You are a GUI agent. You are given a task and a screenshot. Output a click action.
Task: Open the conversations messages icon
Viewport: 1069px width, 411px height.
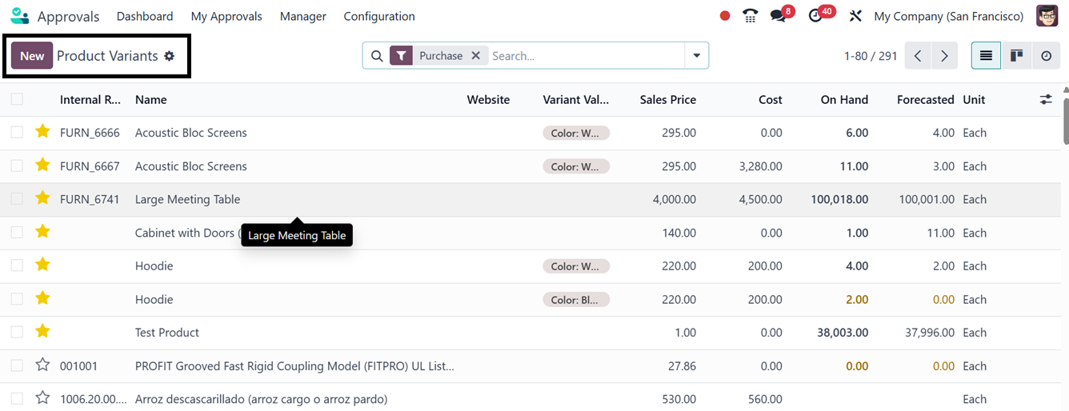[778, 16]
